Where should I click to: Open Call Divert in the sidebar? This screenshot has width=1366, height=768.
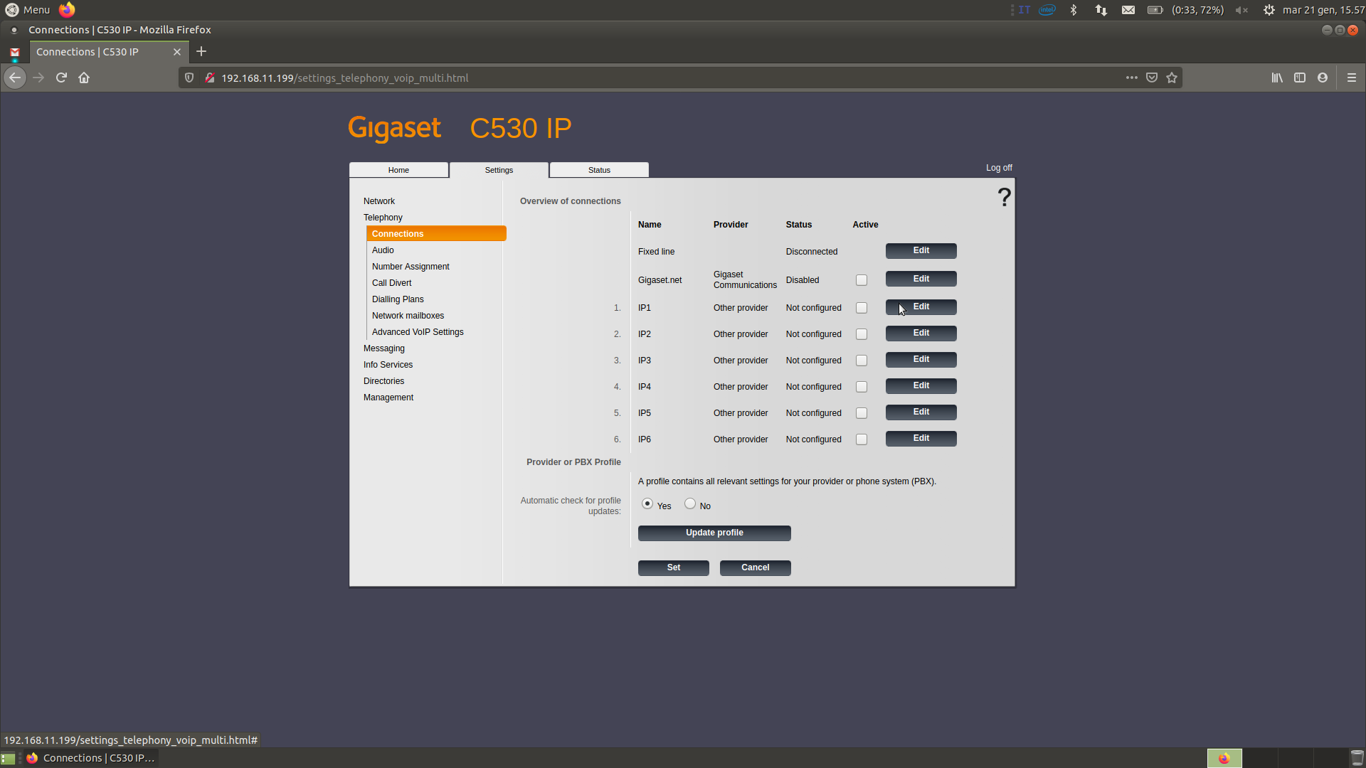tap(391, 283)
